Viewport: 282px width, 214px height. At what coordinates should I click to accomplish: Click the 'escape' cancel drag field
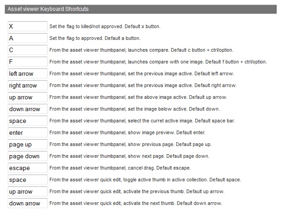click(27, 168)
